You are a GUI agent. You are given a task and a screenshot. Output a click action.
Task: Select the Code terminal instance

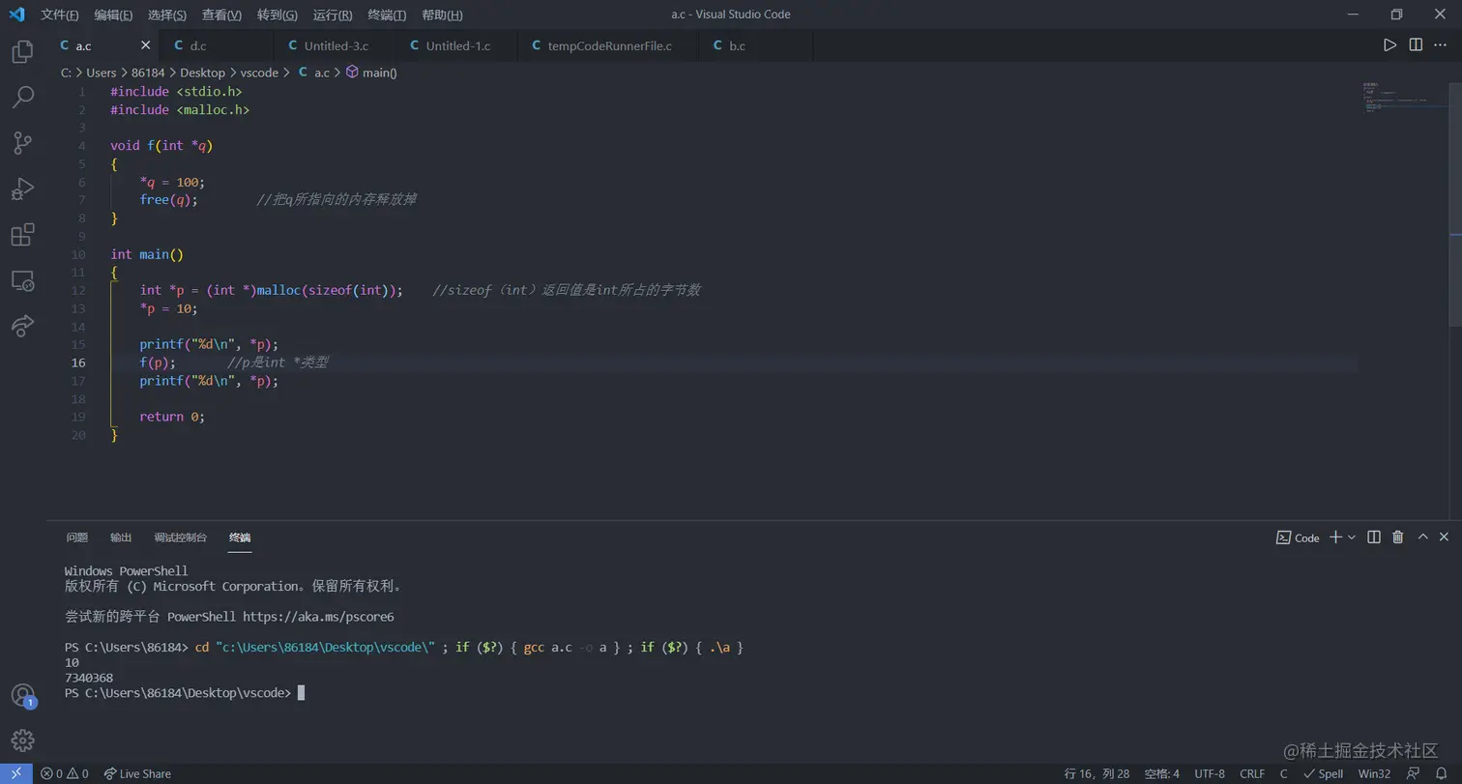click(x=1298, y=537)
